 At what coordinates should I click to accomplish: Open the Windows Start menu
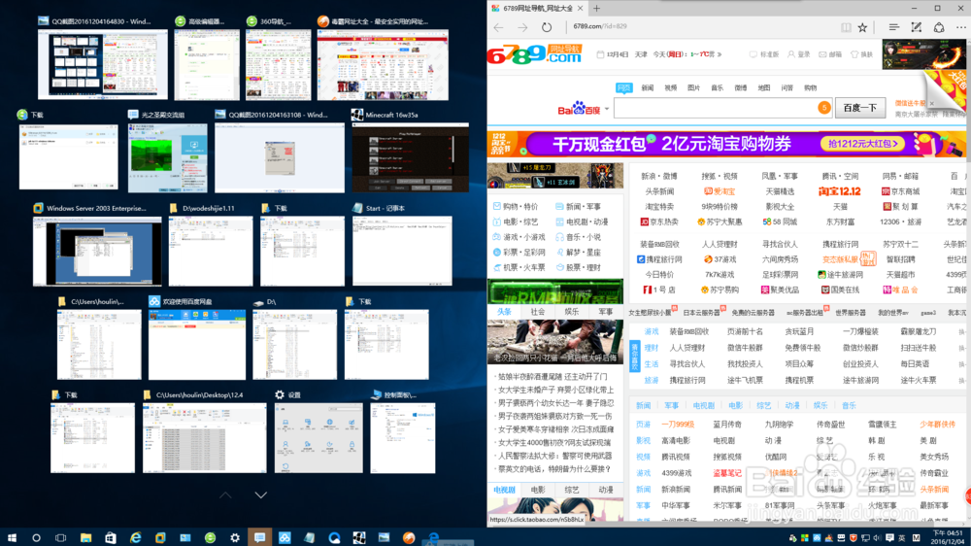coord(12,537)
